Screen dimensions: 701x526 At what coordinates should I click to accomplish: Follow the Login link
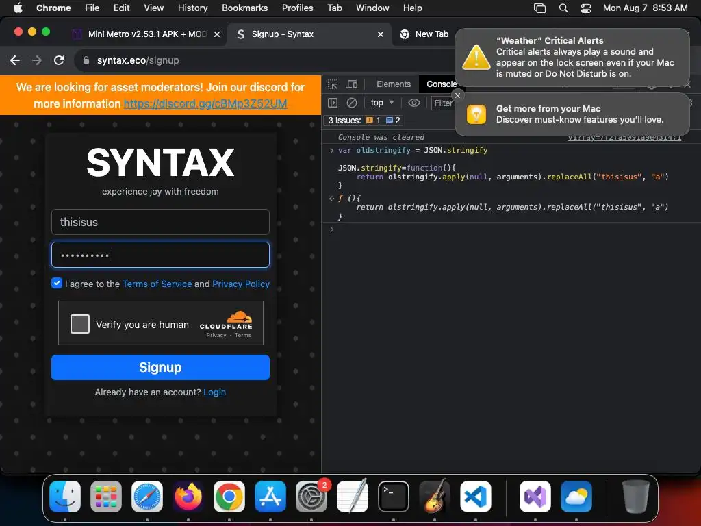pyautogui.click(x=214, y=392)
